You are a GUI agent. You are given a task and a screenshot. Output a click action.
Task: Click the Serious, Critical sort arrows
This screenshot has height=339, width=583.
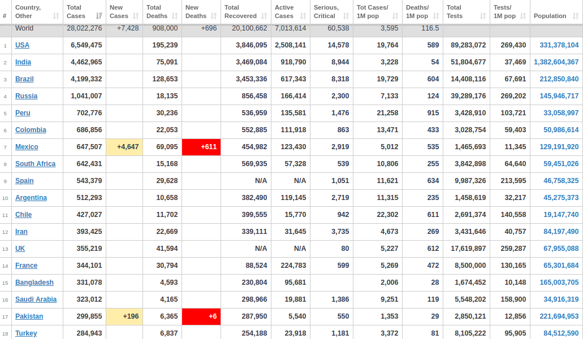tap(346, 16)
